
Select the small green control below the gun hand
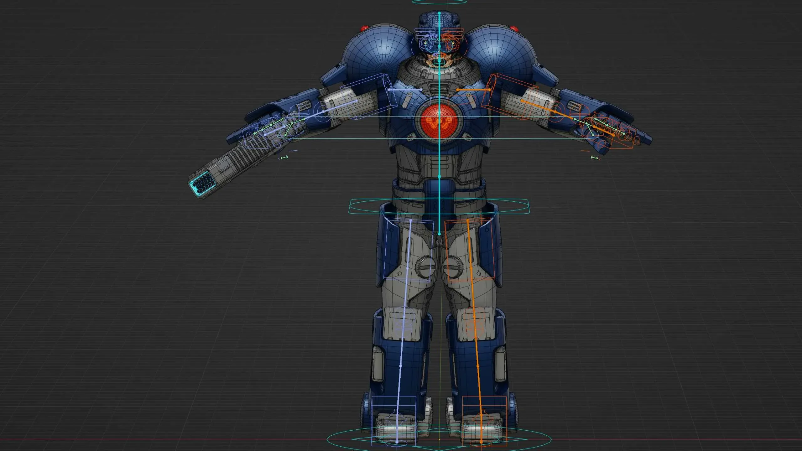284,158
